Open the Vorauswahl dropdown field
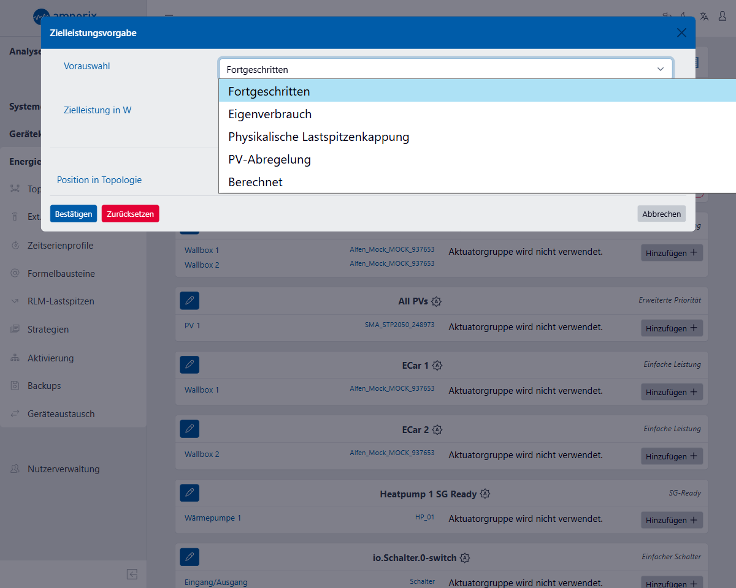Image resolution: width=736 pixels, height=588 pixels. [445, 69]
